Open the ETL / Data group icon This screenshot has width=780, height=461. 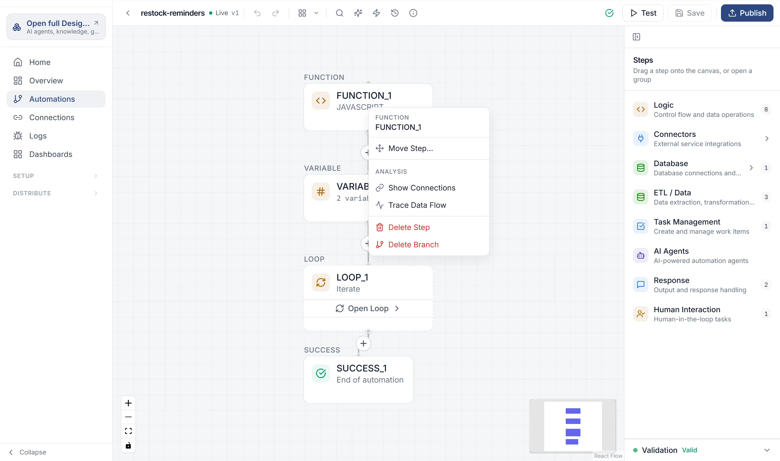641,197
